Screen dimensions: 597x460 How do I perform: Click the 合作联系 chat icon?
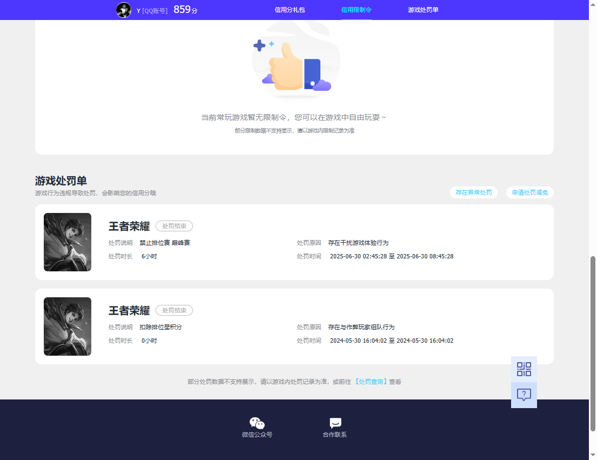[x=335, y=423]
